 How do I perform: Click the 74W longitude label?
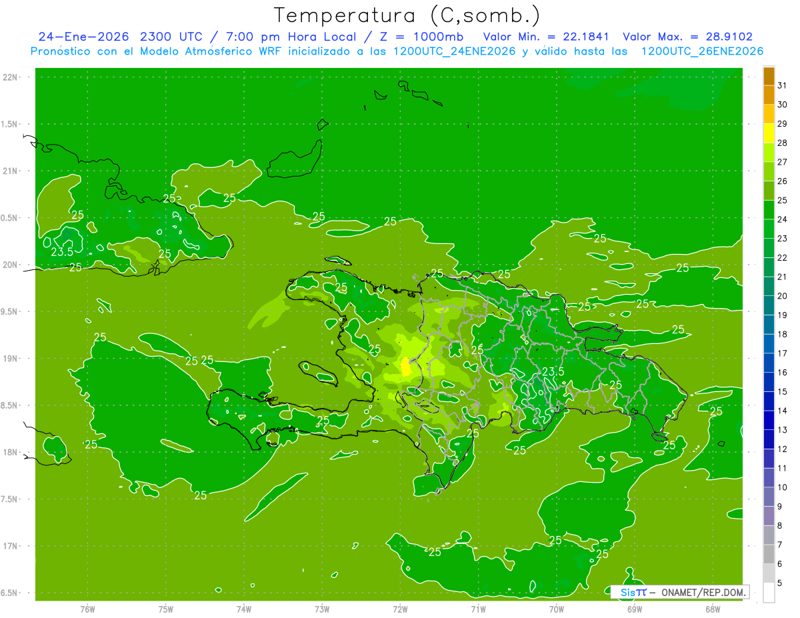[244, 609]
